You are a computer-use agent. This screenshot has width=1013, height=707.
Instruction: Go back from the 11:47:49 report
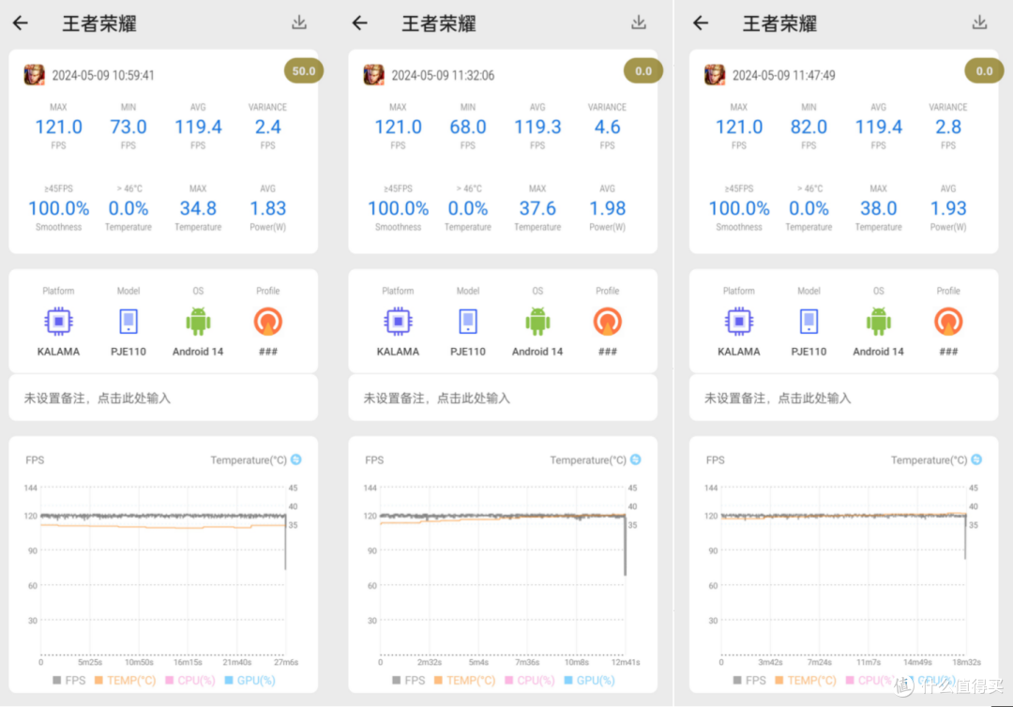point(701,23)
